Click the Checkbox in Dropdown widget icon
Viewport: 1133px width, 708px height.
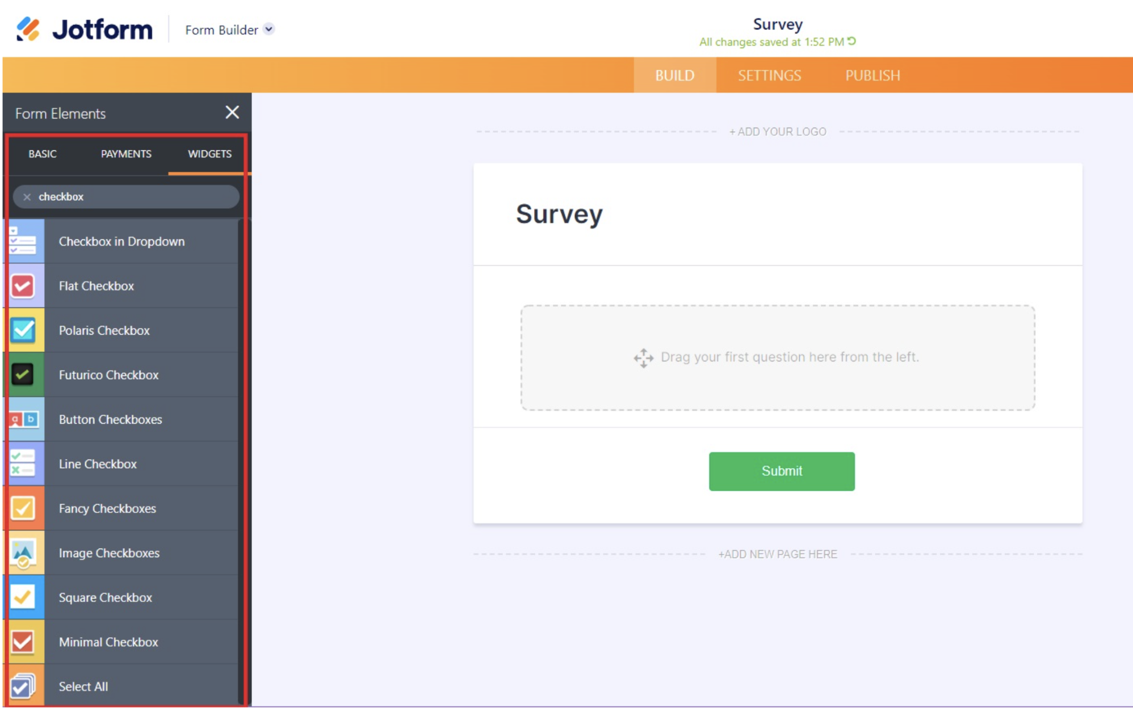[23, 241]
